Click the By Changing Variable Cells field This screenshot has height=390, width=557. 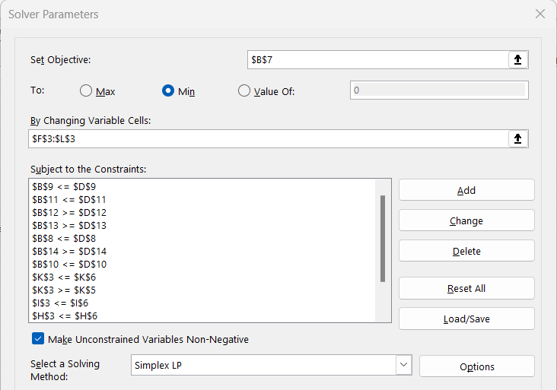[269, 138]
